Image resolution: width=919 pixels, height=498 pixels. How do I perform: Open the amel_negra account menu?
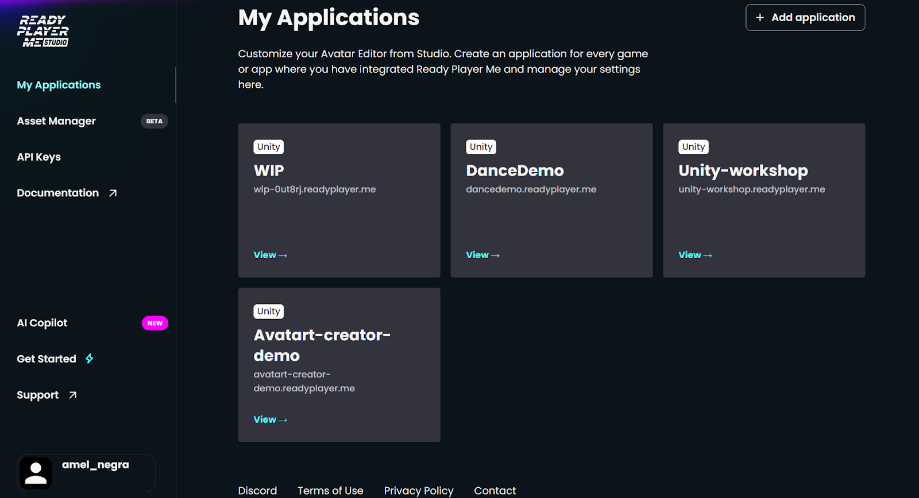coord(86,473)
